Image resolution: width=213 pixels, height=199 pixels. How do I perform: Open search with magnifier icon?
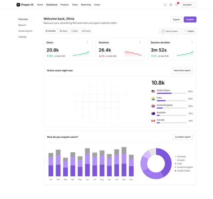coord(165,5)
